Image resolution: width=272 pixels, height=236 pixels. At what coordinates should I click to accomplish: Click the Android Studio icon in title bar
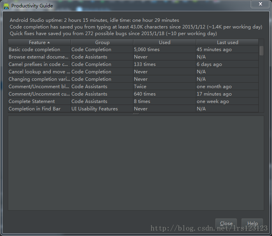point(6,6)
